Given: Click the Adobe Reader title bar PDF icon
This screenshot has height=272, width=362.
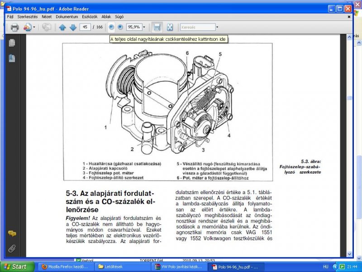Looking at the screenshot, I should (9, 9).
